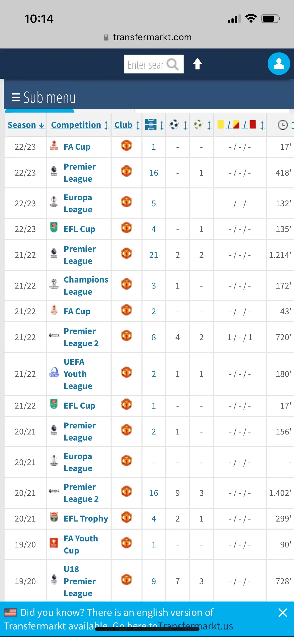Sort by assists icon column
This screenshot has width=294, height=637.
[x=198, y=125]
